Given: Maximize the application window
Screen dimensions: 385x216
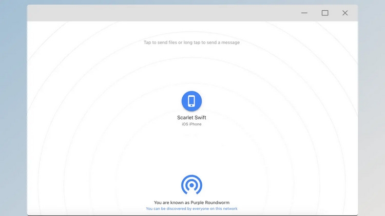Looking at the screenshot, I should [325, 13].
